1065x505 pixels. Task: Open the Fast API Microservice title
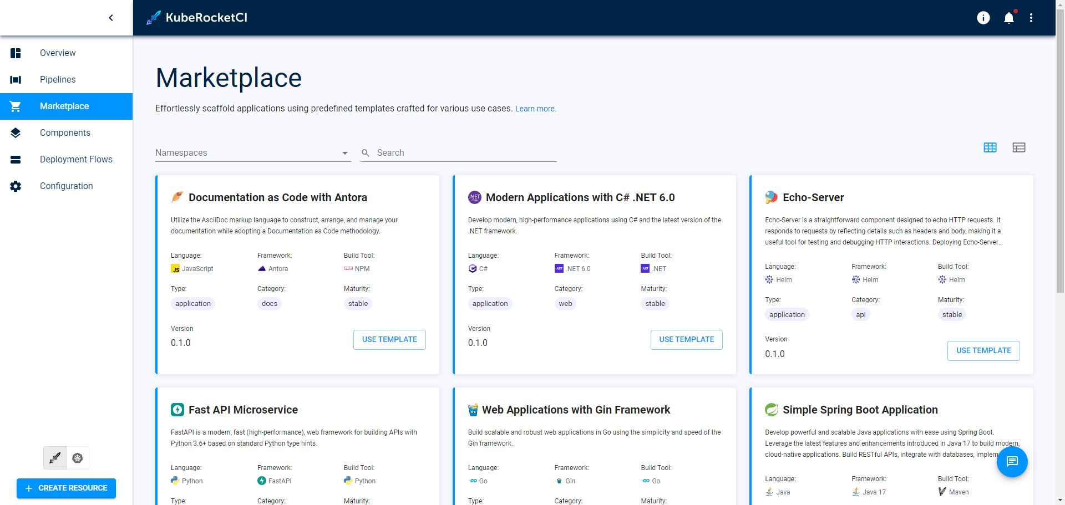click(x=243, y=410)
